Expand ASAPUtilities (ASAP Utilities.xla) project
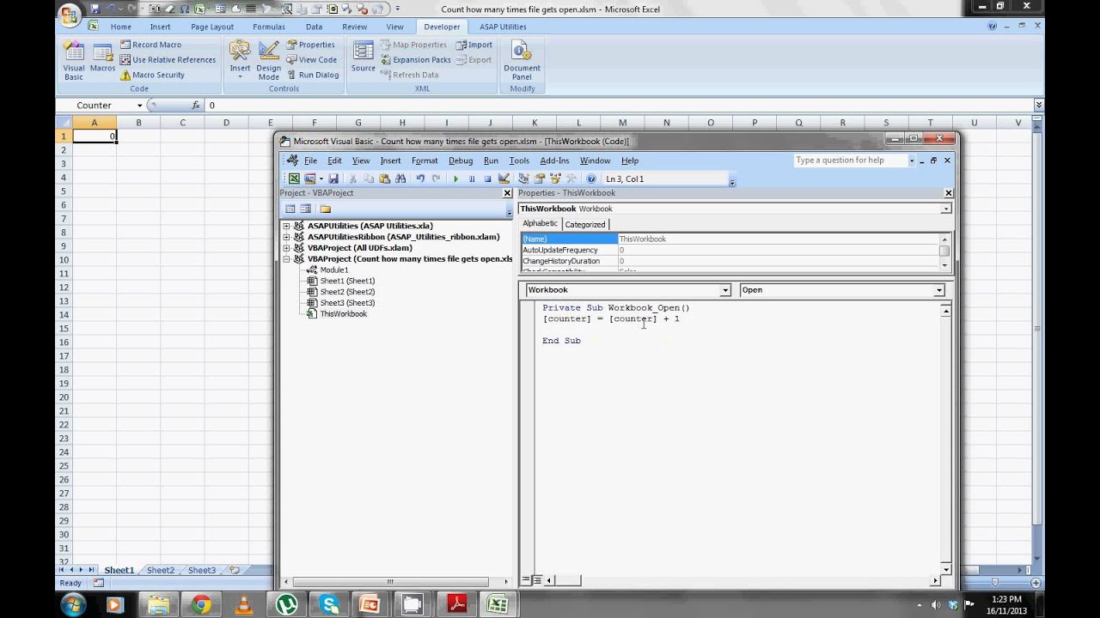This screenshot has width=1100, height=618. tap(286, 226)
